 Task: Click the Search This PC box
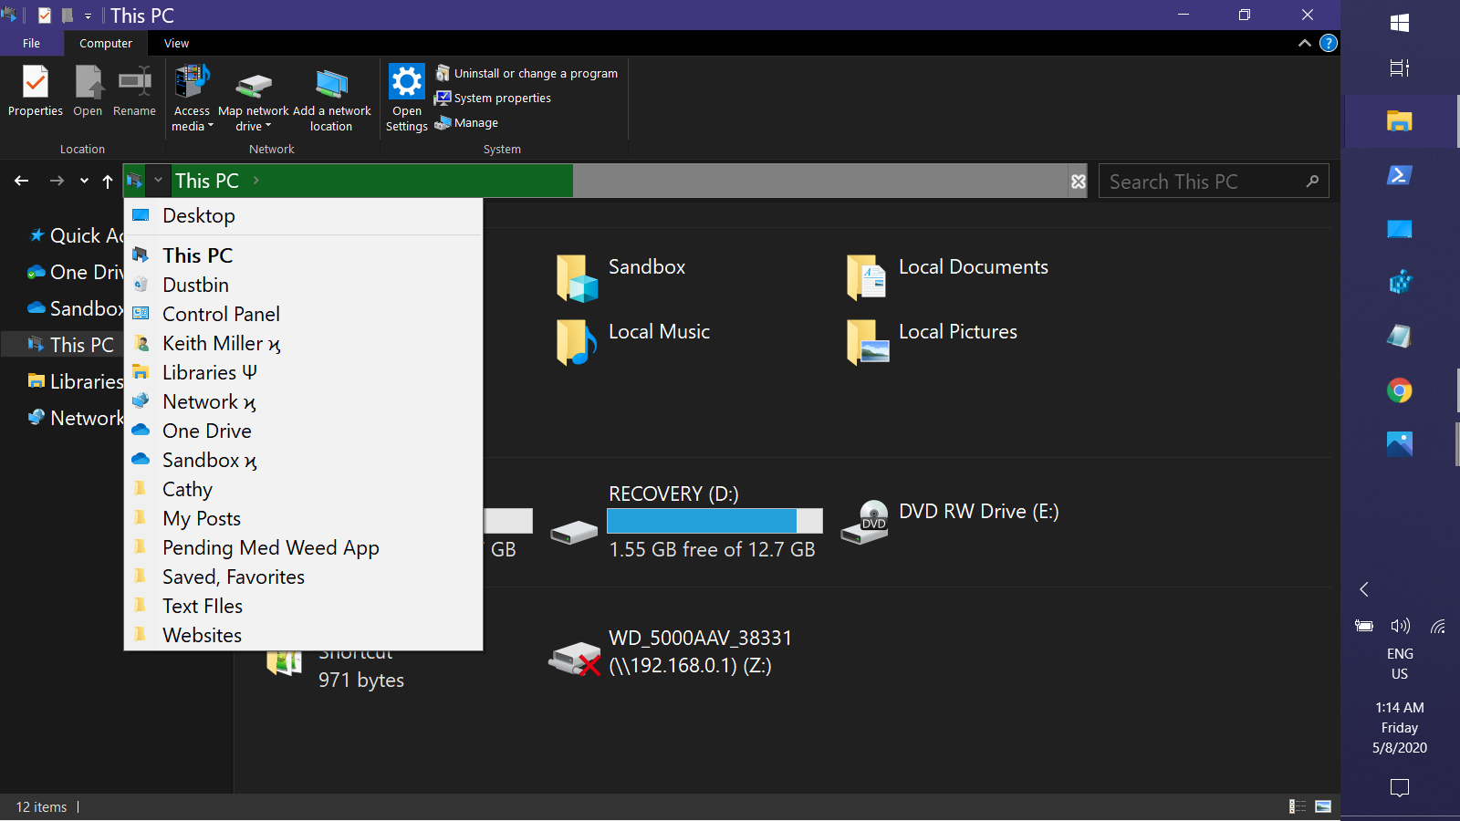(1214, 182)
